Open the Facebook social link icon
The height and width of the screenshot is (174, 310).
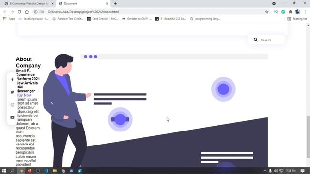[12, 79]
